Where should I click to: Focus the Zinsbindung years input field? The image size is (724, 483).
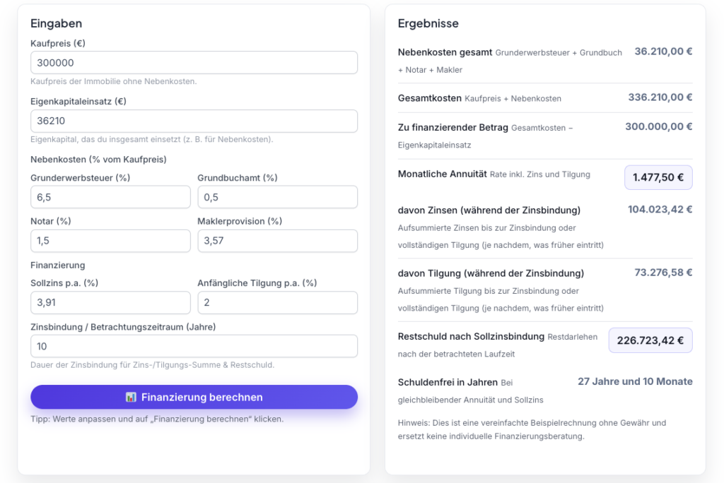point(194,347)
